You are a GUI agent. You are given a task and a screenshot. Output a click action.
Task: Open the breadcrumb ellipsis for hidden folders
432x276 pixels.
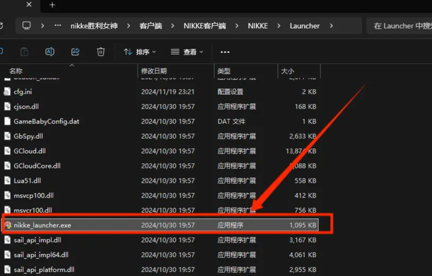tap(57, 26)
